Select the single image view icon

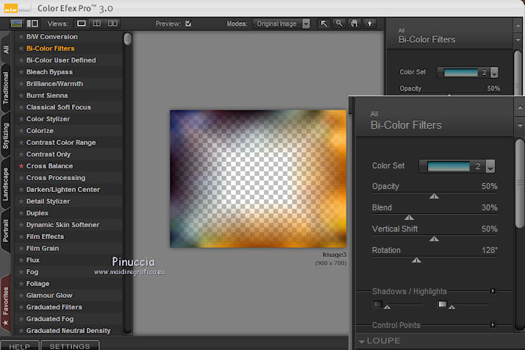pyautogui.click(x=81, y=24)
